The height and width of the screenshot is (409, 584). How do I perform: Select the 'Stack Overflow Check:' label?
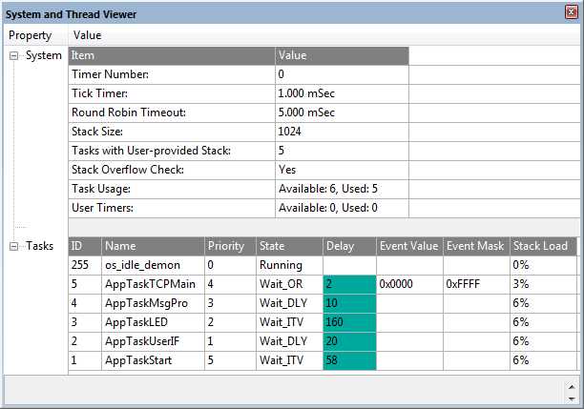coord(127,170)
